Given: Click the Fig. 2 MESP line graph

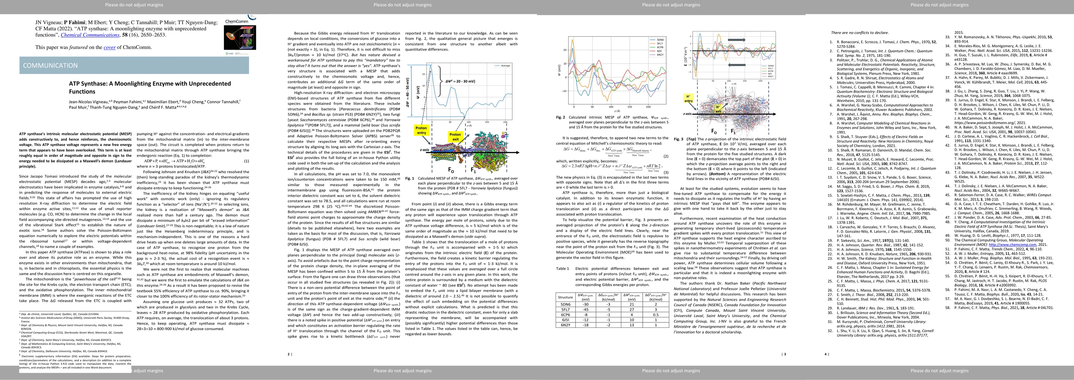Looking at the screenshot, I should [612, 73].
